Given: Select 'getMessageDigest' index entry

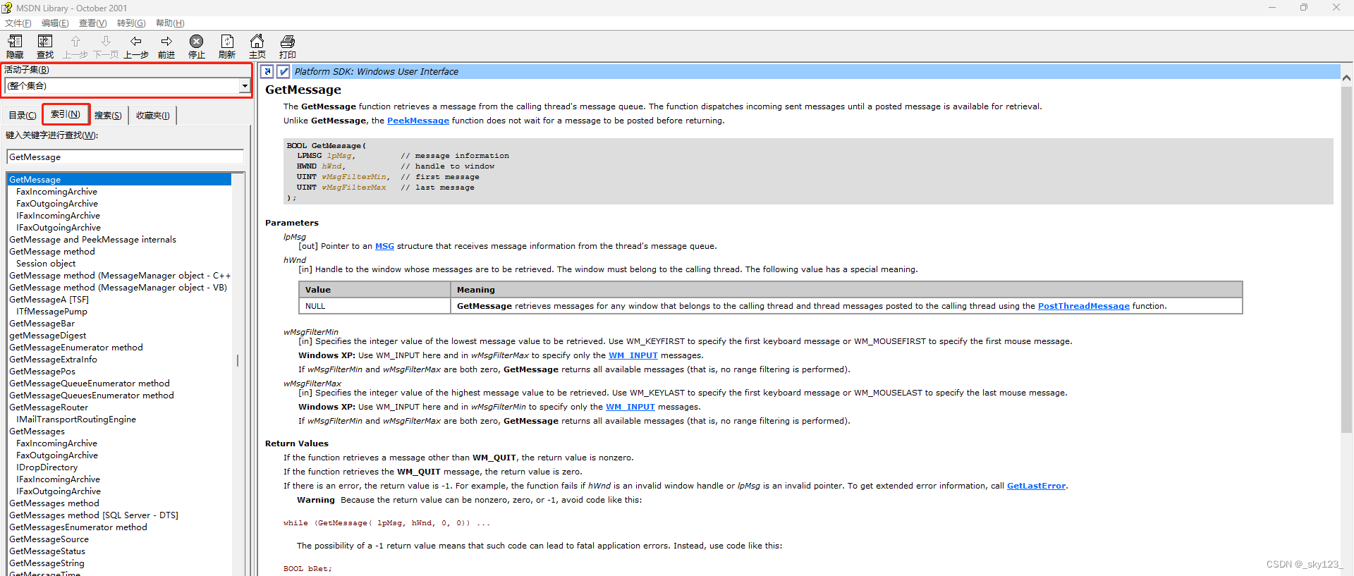Looking at the screenshot, I should coord(47,336).
